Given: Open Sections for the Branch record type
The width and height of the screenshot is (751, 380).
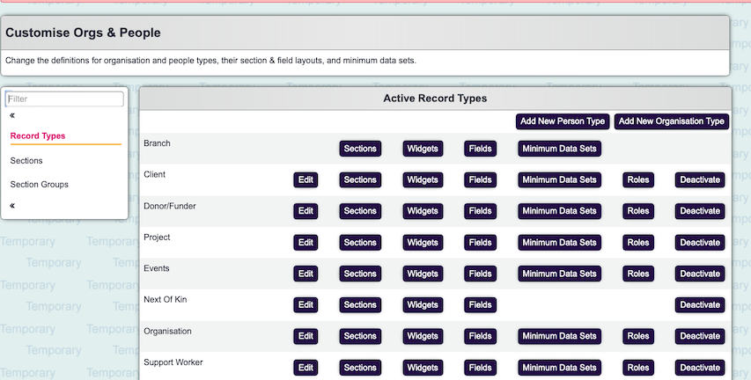Looking at the screenshot, I should [x=360, y=149].
